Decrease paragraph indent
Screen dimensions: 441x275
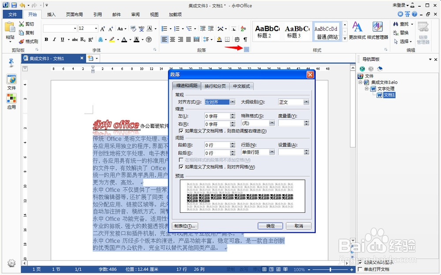click(203, 29)
